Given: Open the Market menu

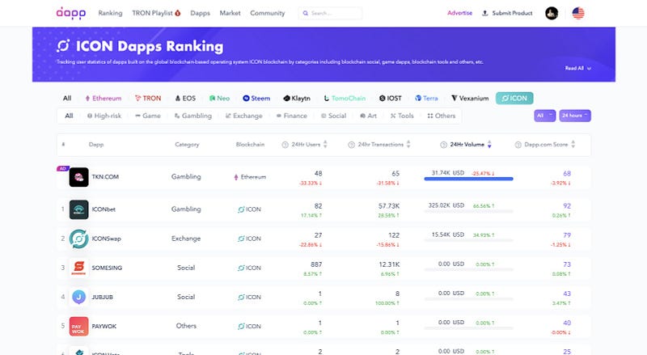Looking at the screenshot, I should (x=230, y=13).
